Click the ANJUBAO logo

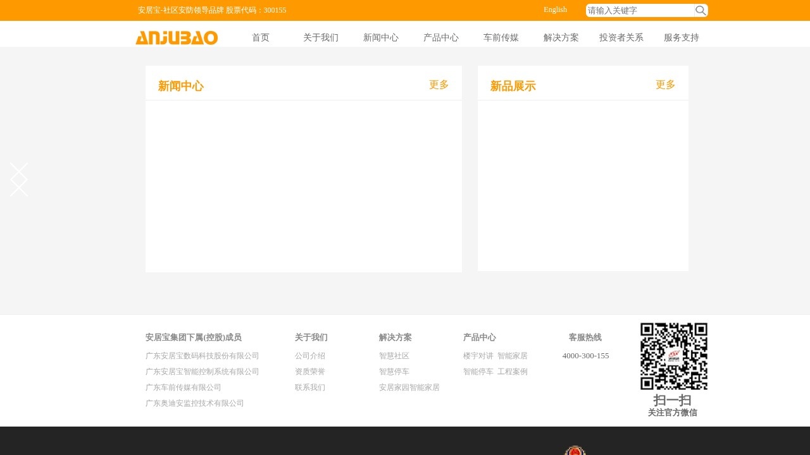pos(177,38)
